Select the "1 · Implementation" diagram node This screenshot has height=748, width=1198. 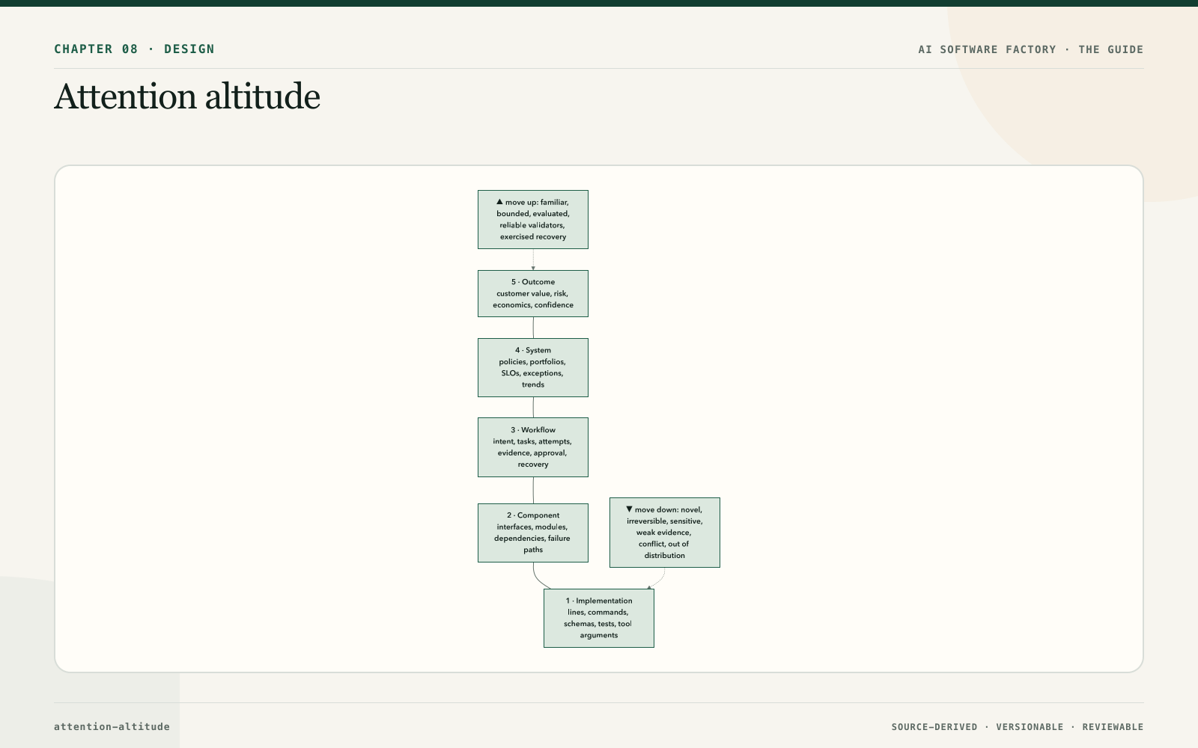pyautogui.click(x=599, y=618)
